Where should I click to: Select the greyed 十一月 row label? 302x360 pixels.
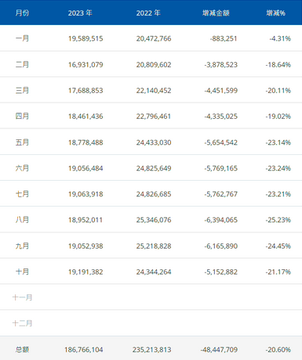click(22, 297)
